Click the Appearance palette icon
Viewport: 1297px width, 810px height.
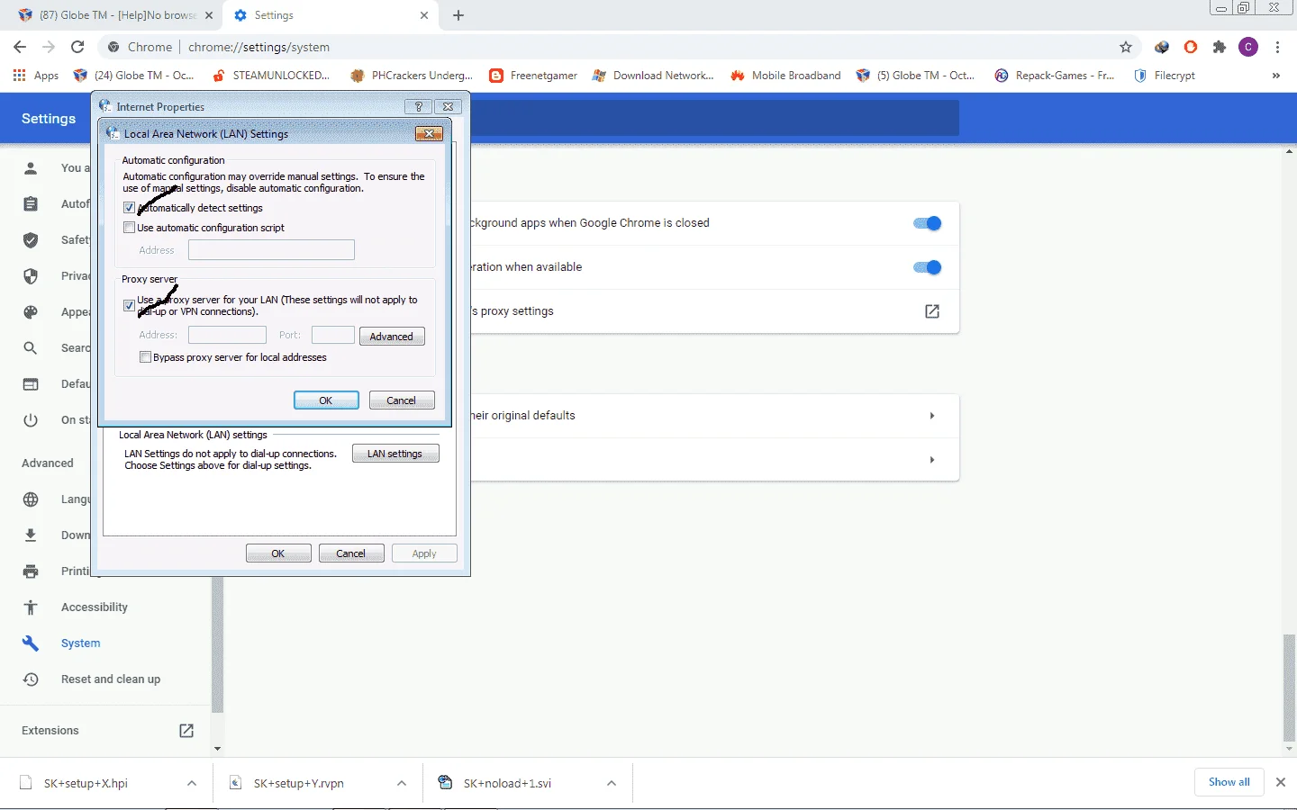tap(31, 312)
